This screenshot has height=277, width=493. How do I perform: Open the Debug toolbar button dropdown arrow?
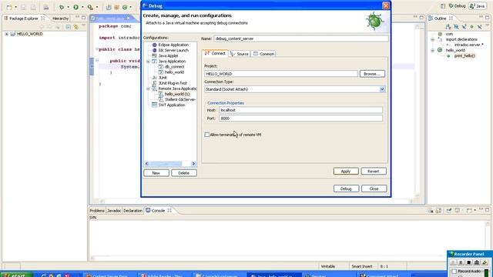tap(68, 7)
